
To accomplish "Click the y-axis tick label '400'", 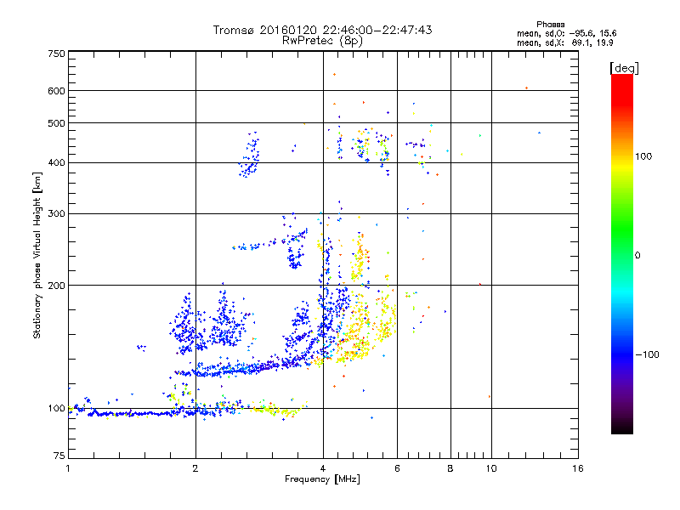I will pos(56,162).
